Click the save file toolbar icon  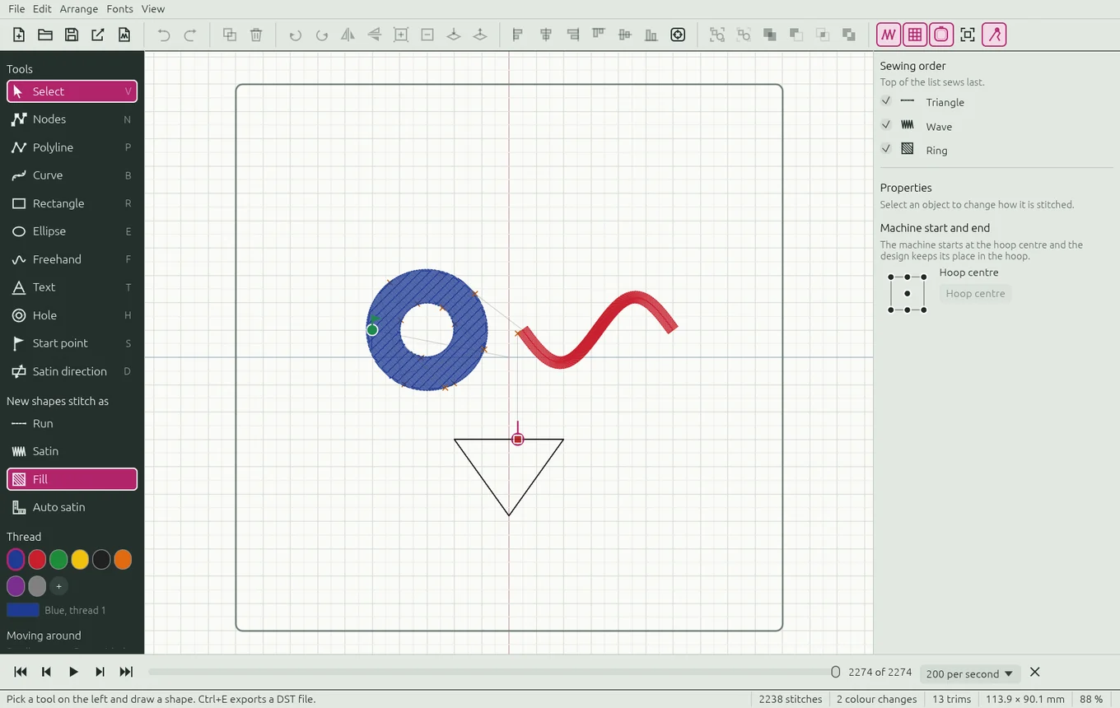click(x=72, y=35)
